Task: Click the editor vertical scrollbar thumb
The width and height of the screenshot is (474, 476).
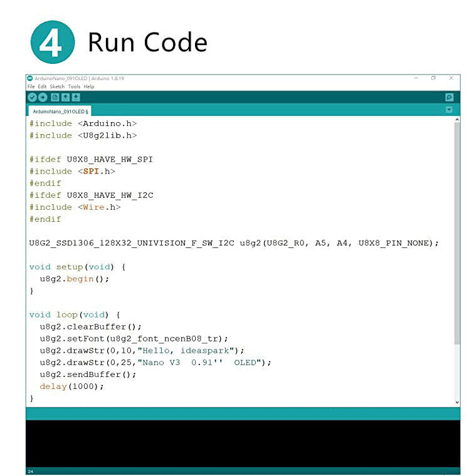Action: 456,232
